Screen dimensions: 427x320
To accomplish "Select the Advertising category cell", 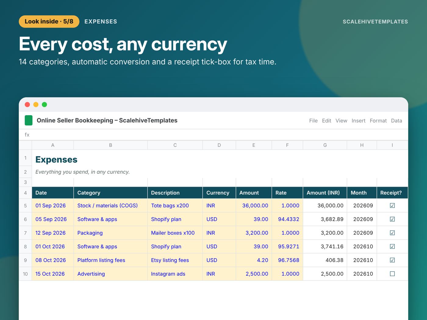I will point(110,274).
